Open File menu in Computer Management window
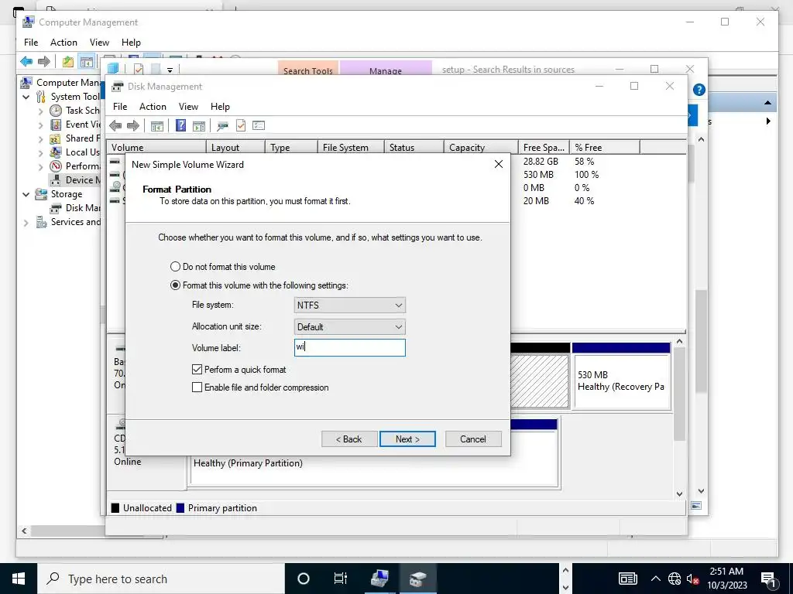The image size is (793, 594). 31,43
